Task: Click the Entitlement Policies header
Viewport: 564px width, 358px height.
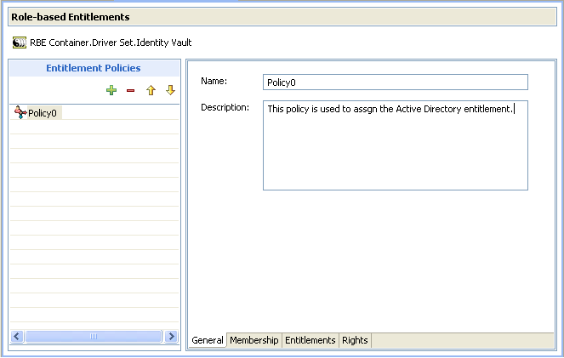Action: (94, 68)
